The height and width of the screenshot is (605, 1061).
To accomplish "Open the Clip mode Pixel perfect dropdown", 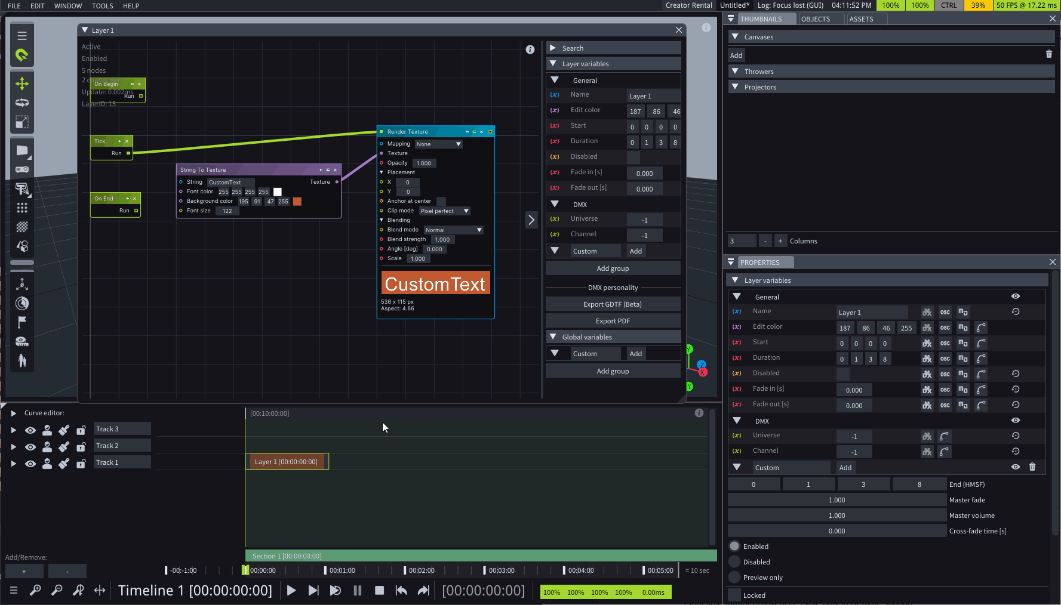I will coord(444,211).
